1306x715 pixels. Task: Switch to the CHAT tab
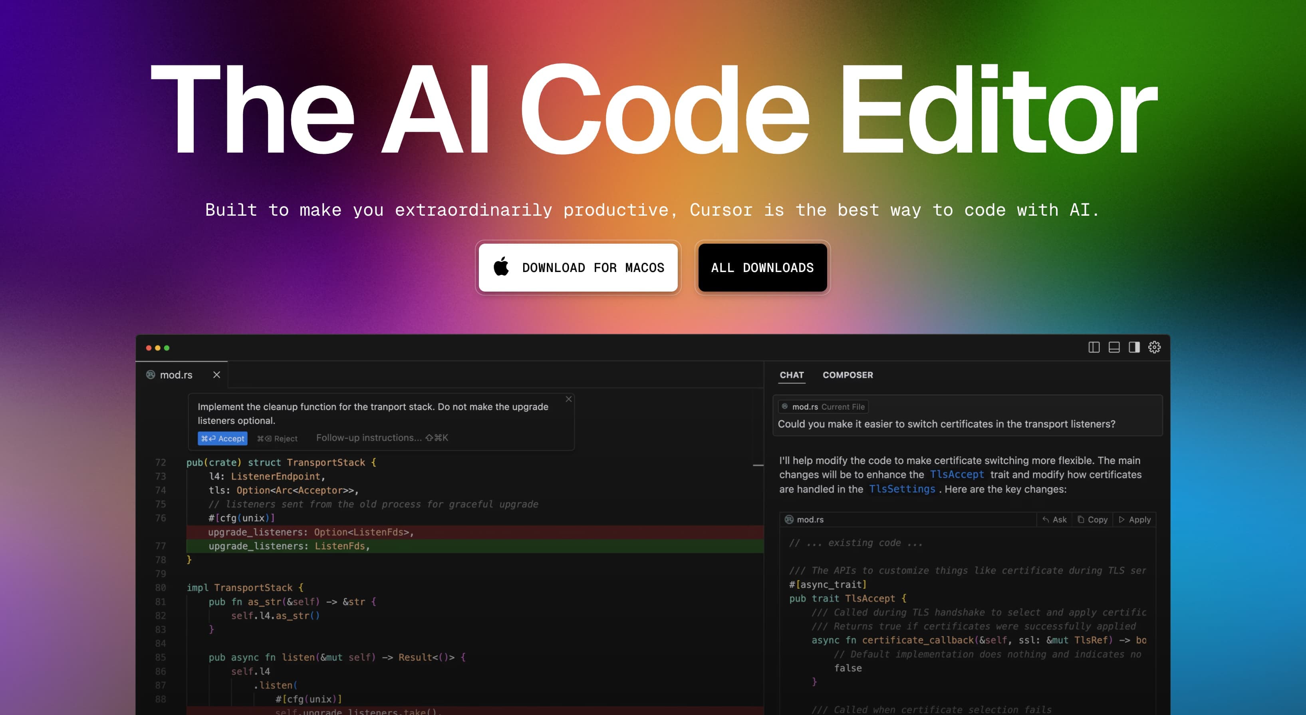point(792,375)
